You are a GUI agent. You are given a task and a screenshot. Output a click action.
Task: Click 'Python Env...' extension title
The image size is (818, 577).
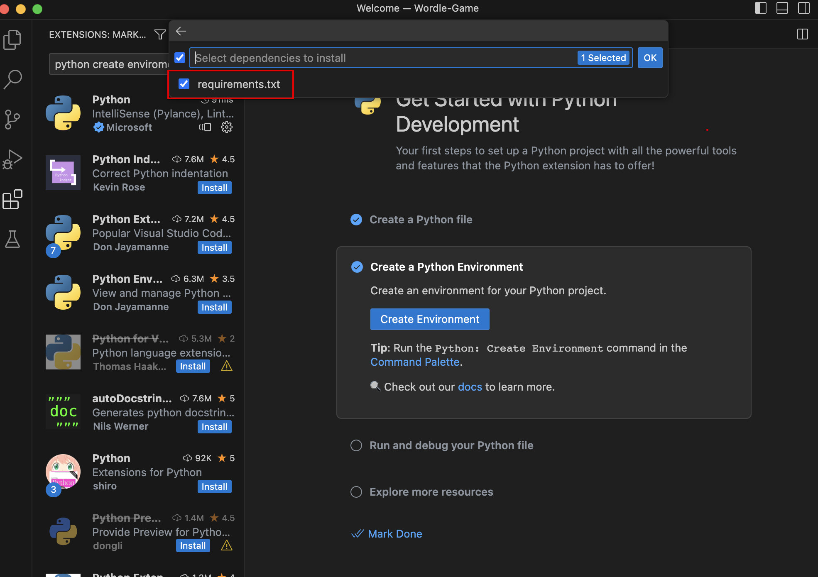[x=127, y=279]
